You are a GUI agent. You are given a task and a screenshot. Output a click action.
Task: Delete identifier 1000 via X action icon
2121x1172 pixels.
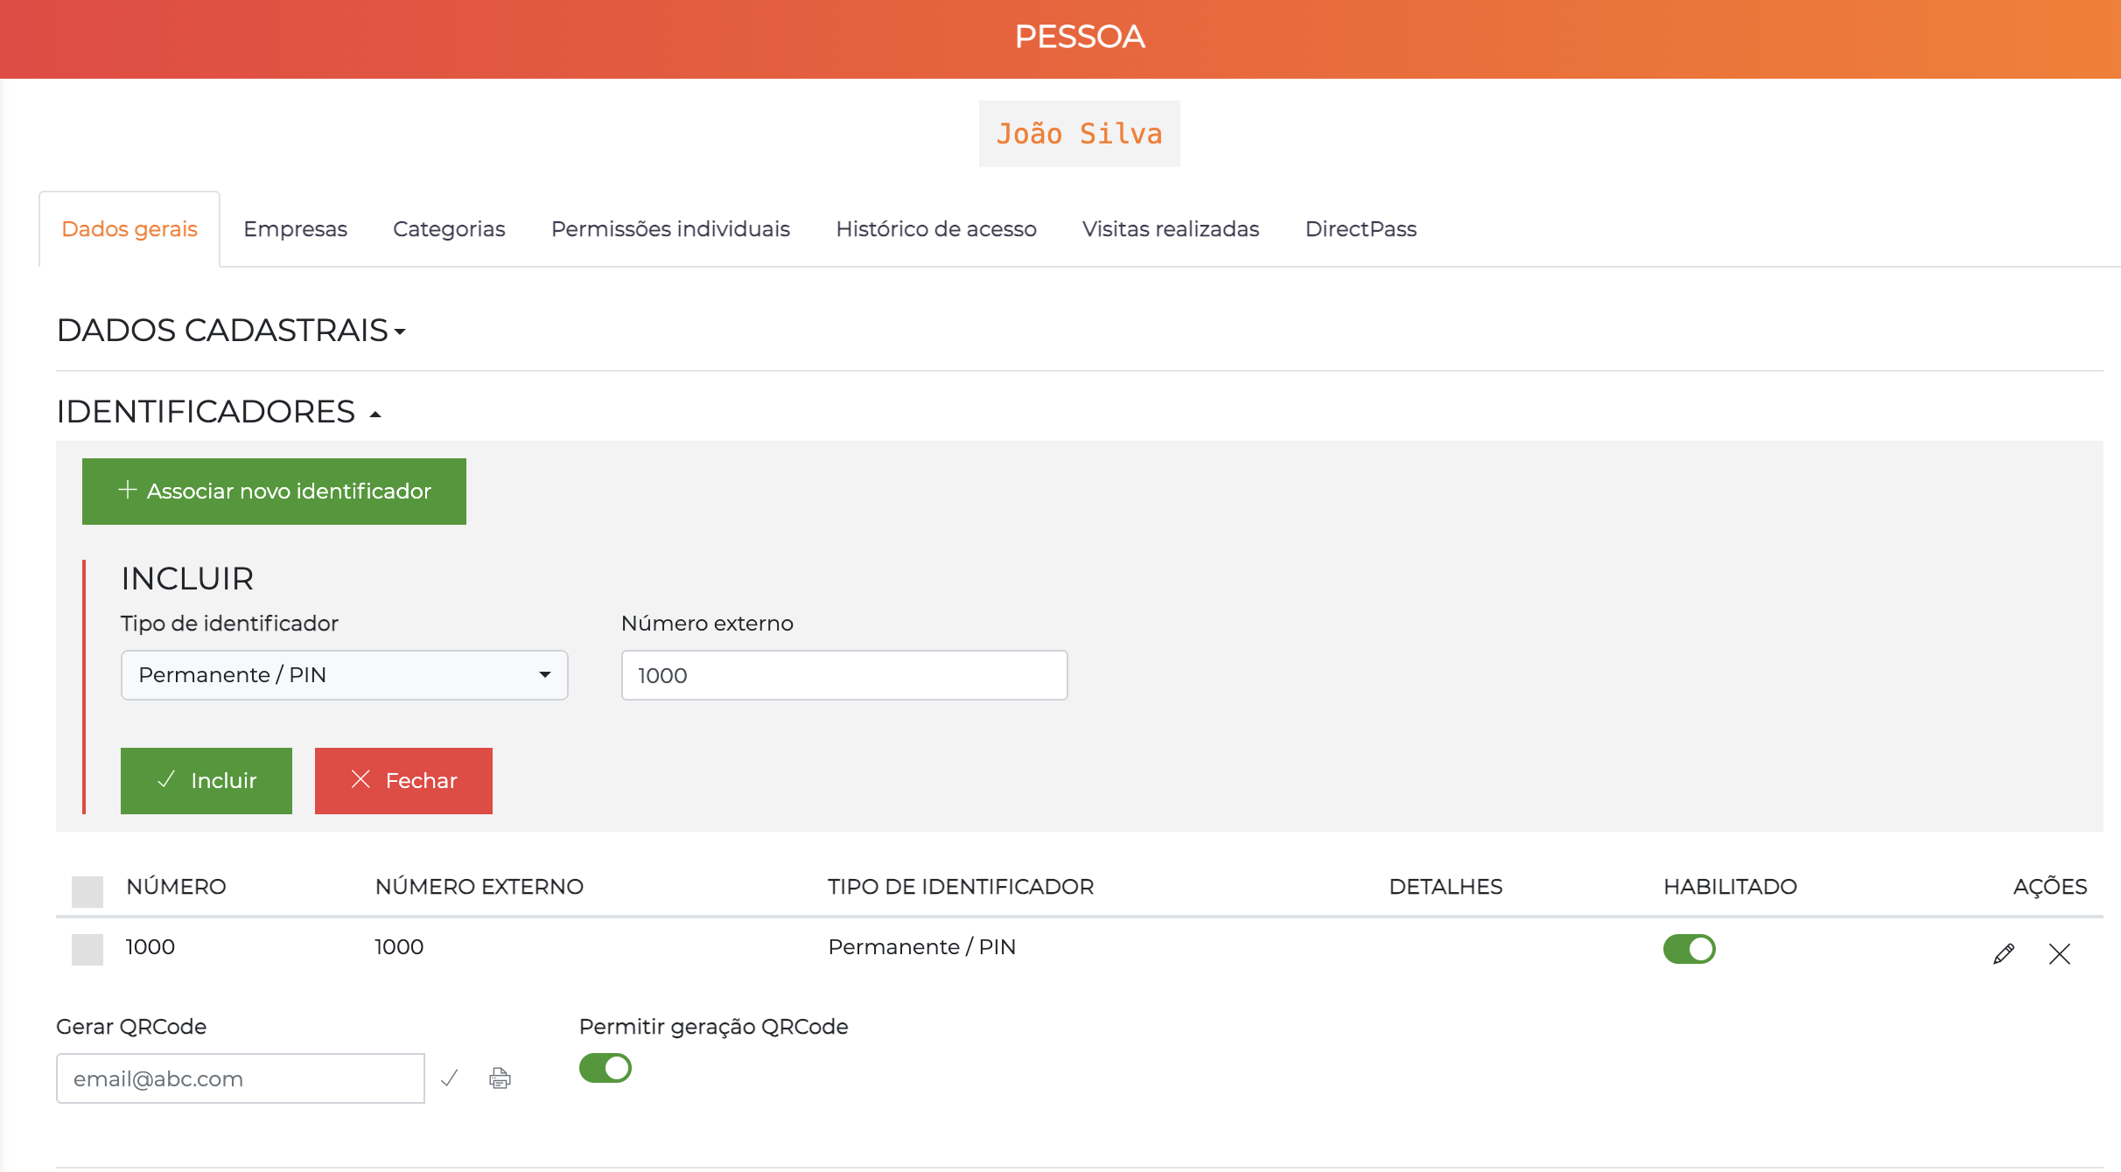click(2060, 954)
